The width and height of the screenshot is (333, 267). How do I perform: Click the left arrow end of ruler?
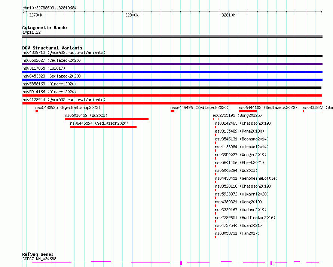pos(23,12)
